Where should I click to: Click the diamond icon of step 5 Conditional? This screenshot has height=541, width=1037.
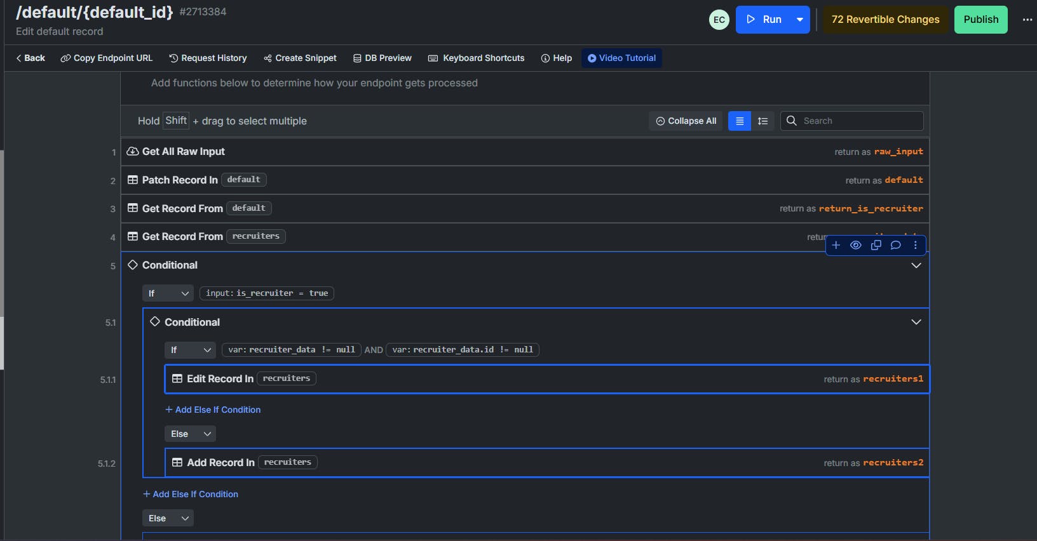pyautogui.click(x=133, y=265)
